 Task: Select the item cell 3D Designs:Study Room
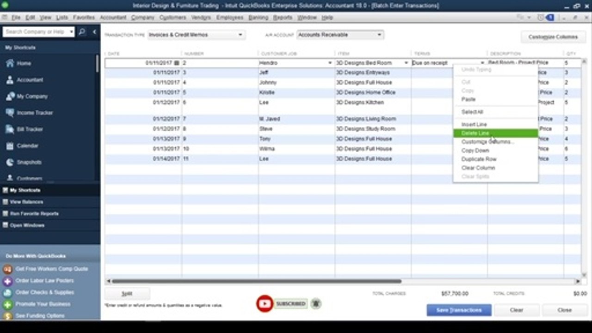pyautogui.click(x=373, y=129)
